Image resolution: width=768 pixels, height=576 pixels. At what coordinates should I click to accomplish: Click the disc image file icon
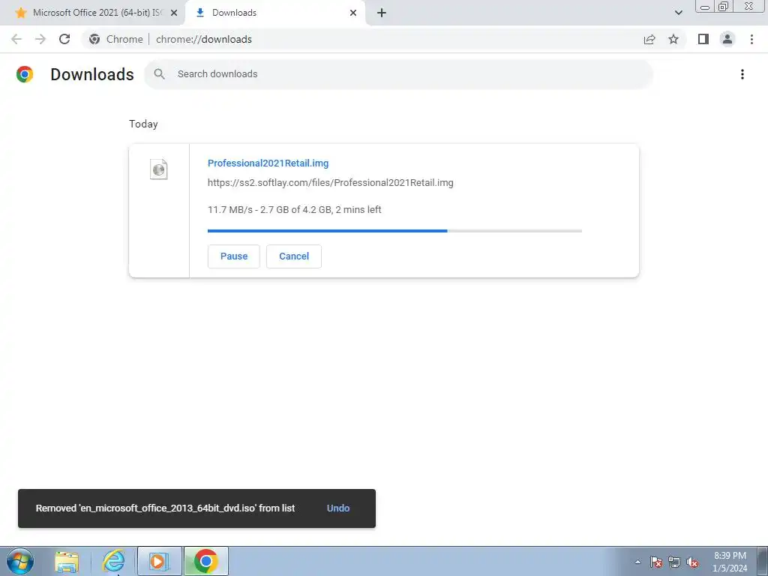[159, 169]
